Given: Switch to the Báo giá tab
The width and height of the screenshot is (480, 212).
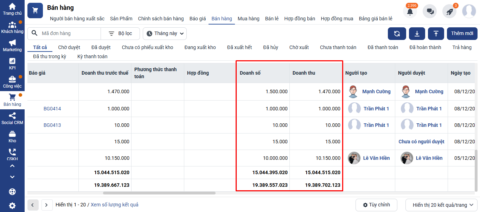Looking at the screenshot, I should click(x=198, y=19).
